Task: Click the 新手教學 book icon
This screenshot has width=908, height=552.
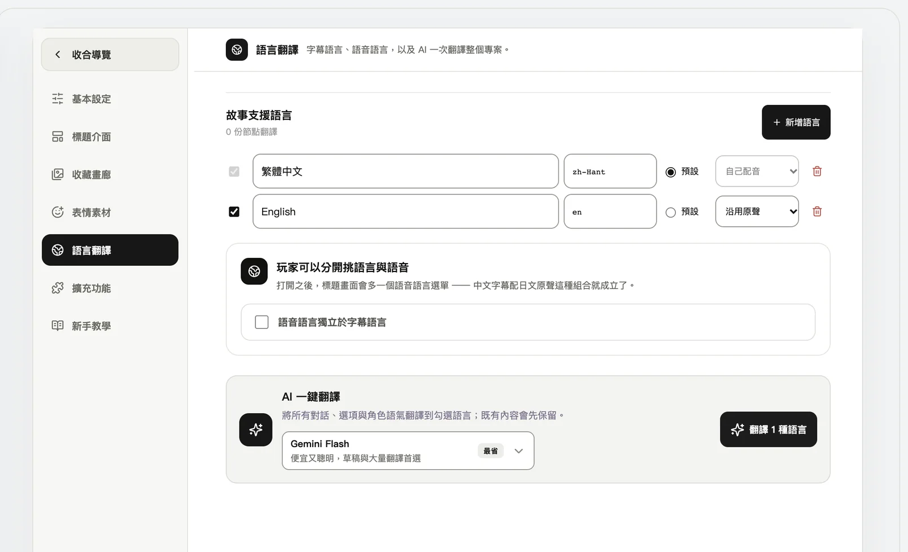Action: [58, 326]
